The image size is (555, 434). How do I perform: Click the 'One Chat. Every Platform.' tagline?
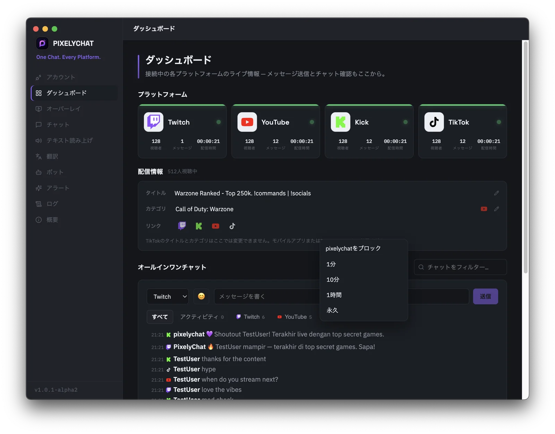pyautogui.click(x=68, y=57)
